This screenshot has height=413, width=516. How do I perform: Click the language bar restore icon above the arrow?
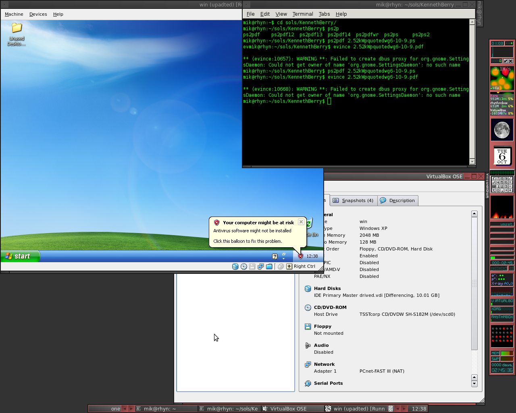click(284, 254)
